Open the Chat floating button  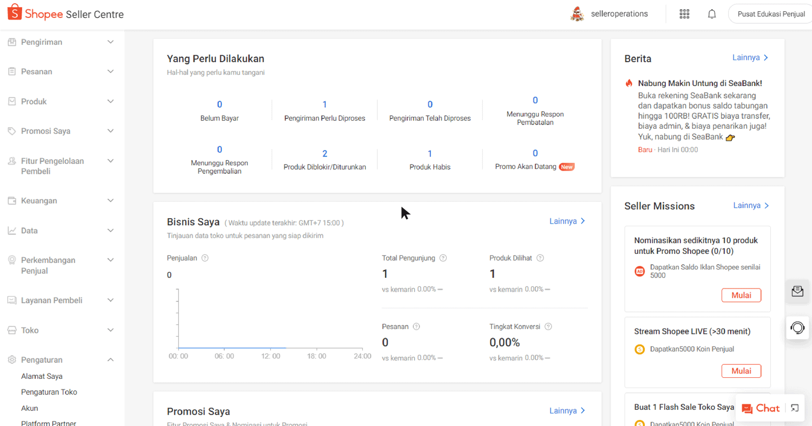[x=761, y=408]
